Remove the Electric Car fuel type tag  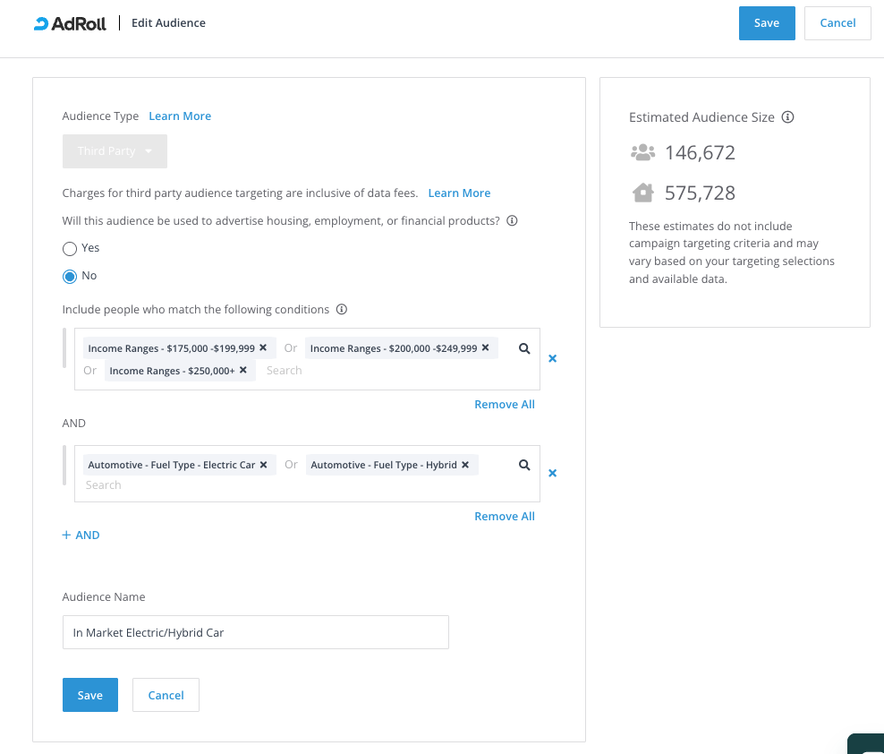pos(263,465)
